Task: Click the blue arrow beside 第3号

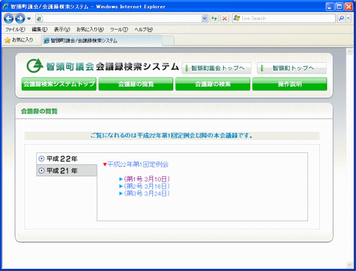Action: [x=121, y=193]
